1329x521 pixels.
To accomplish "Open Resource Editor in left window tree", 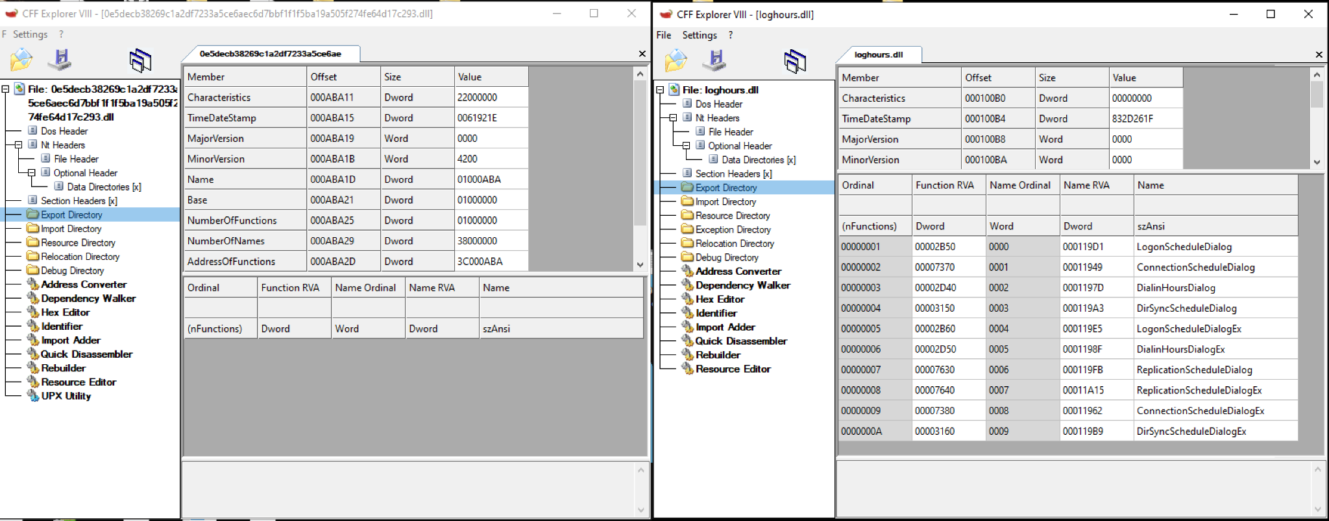I will pos(79,382).
